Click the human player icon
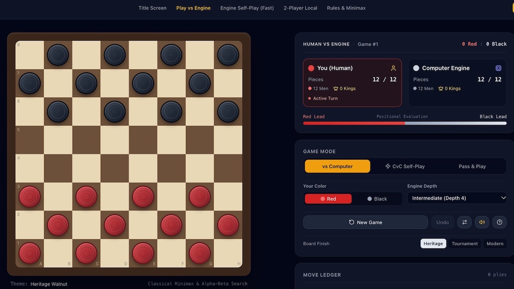 tap(393, 68)
